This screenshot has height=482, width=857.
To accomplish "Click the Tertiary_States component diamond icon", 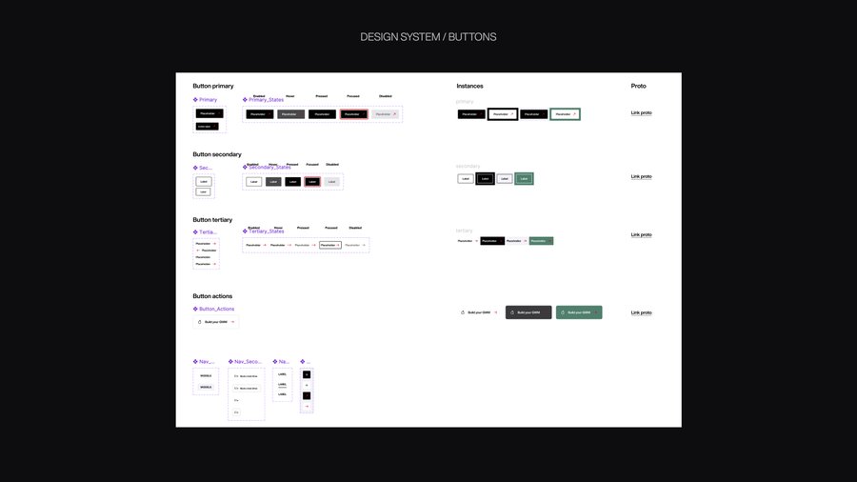I will click(245, 231).
